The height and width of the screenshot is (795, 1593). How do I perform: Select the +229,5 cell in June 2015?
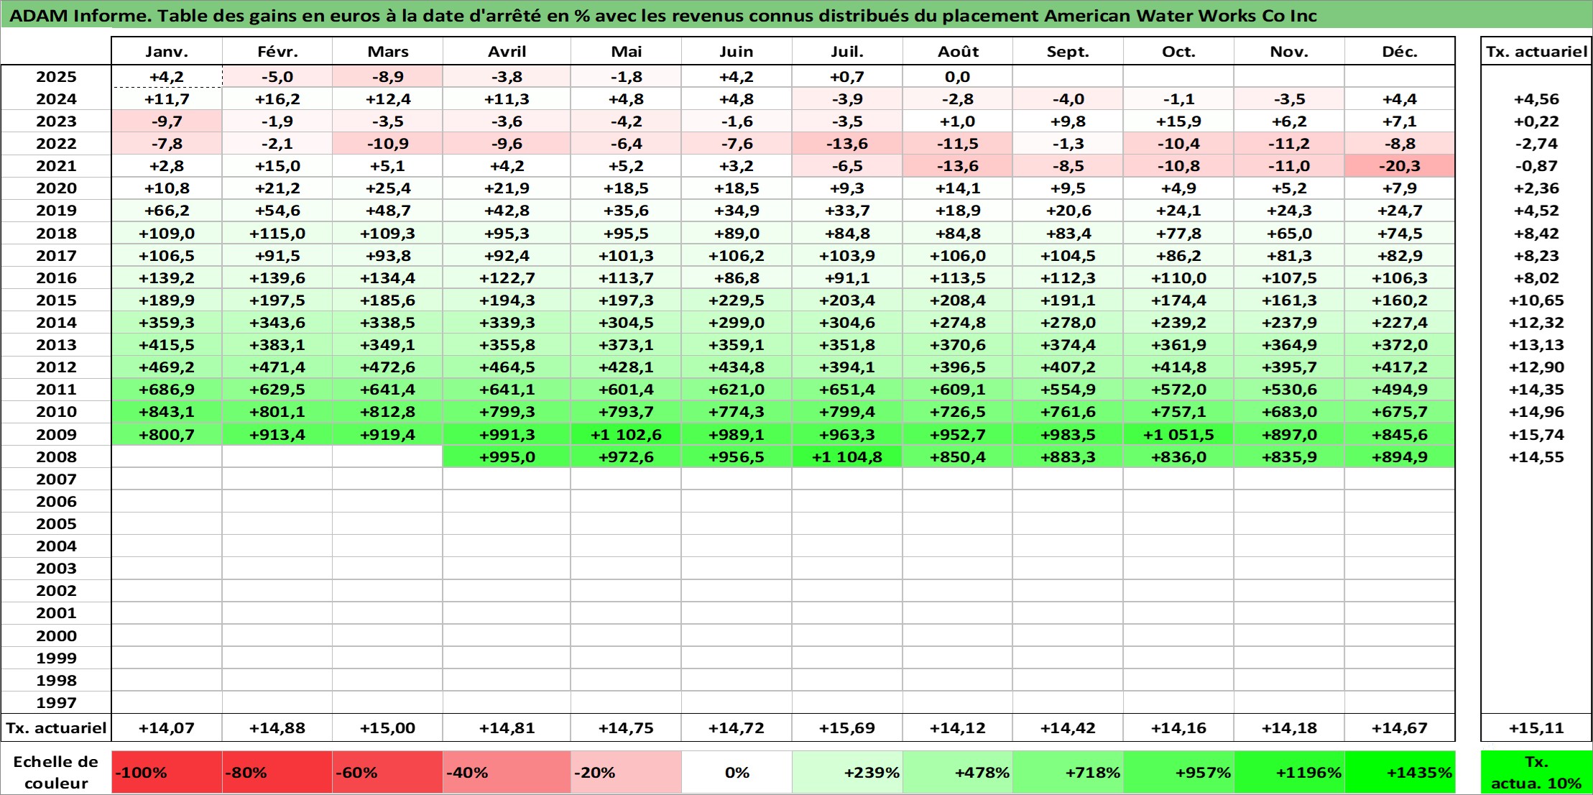coord(737,300)
